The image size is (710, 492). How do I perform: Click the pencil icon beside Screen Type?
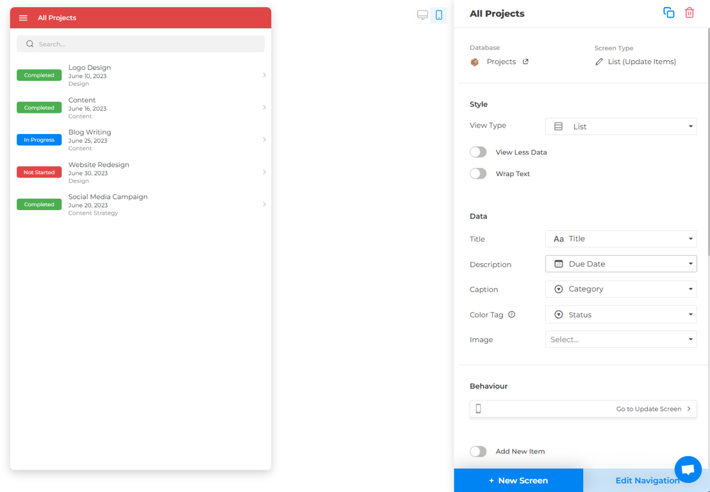[x=599, y=61]
